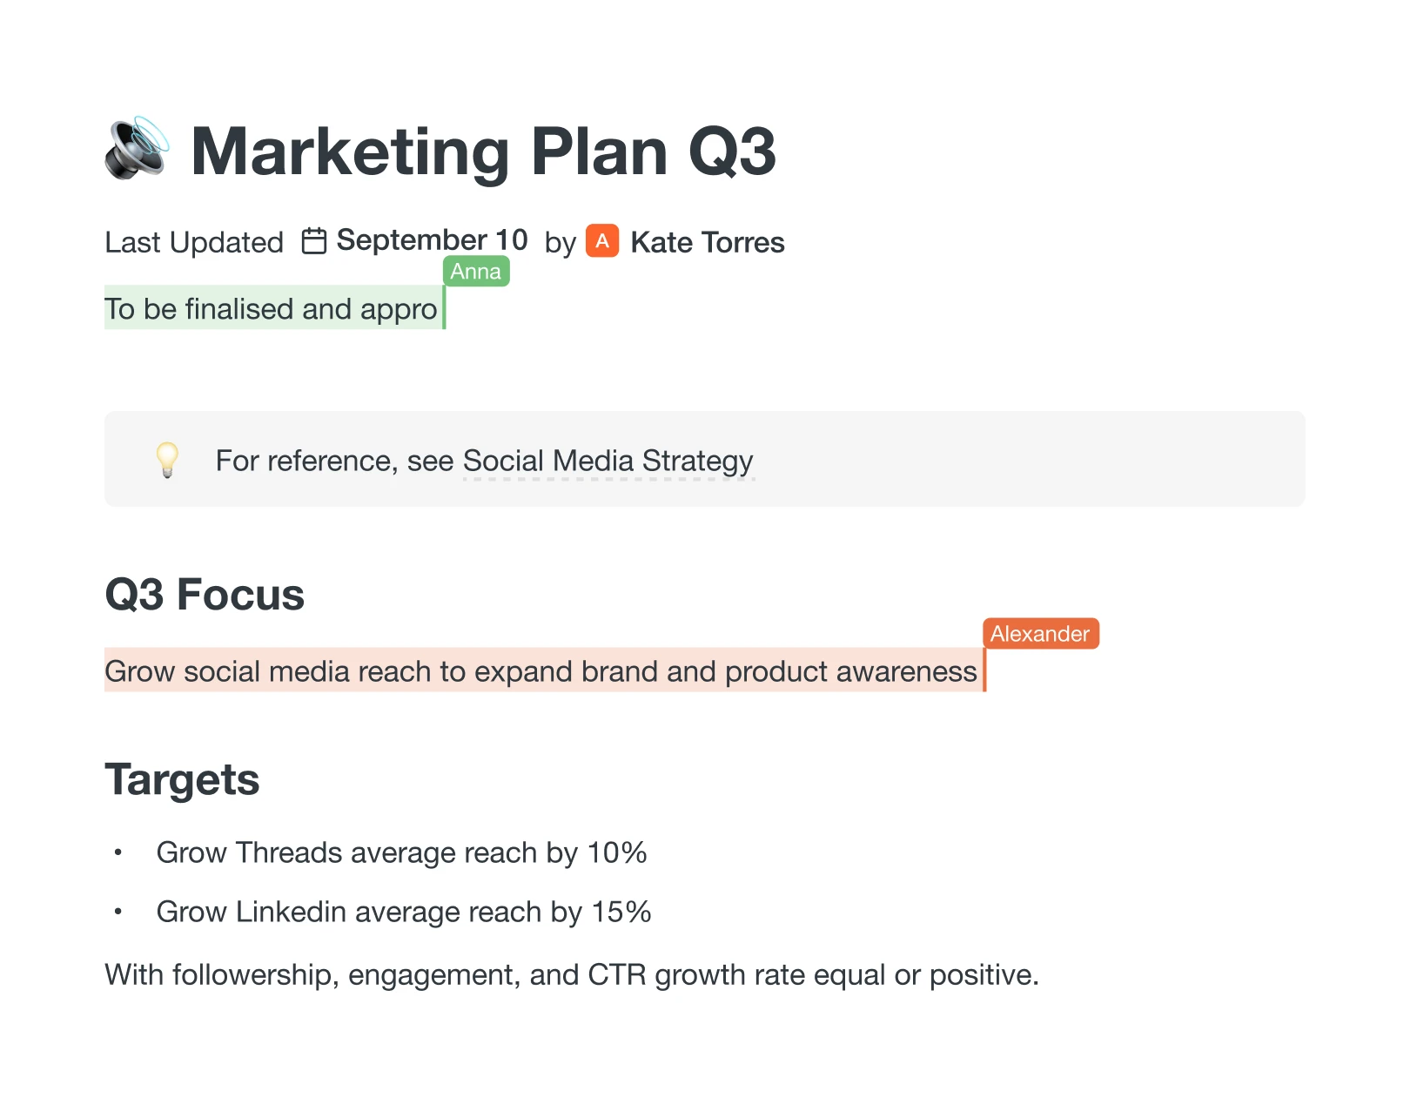The height and width of the screenshot is (1098, 1410).
Task: Click the Q3 Focus heading
Action: click(205, 595)
